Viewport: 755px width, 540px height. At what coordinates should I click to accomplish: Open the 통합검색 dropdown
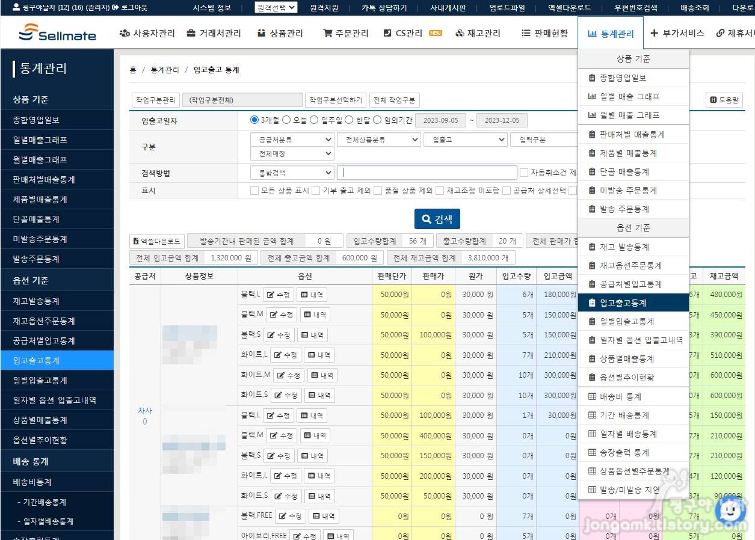pos(292,173)
